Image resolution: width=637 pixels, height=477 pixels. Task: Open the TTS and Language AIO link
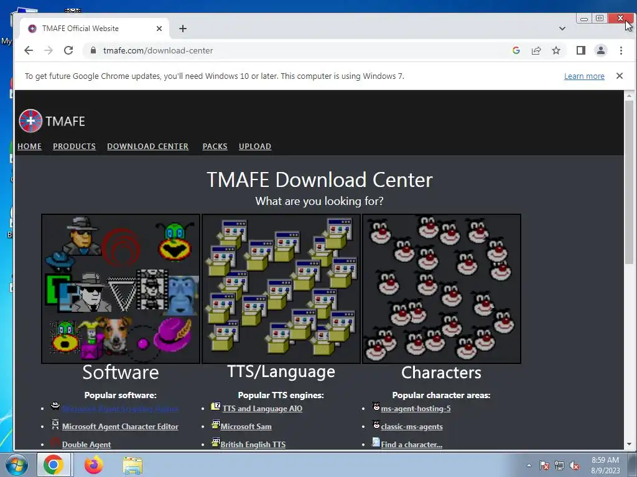tap(263, 409)
